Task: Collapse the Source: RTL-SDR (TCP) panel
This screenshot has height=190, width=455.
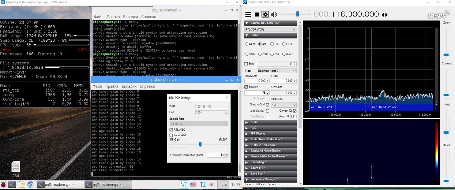Action: 270,23
